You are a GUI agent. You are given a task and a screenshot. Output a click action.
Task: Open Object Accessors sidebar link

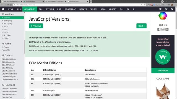(x=8, y=71)
